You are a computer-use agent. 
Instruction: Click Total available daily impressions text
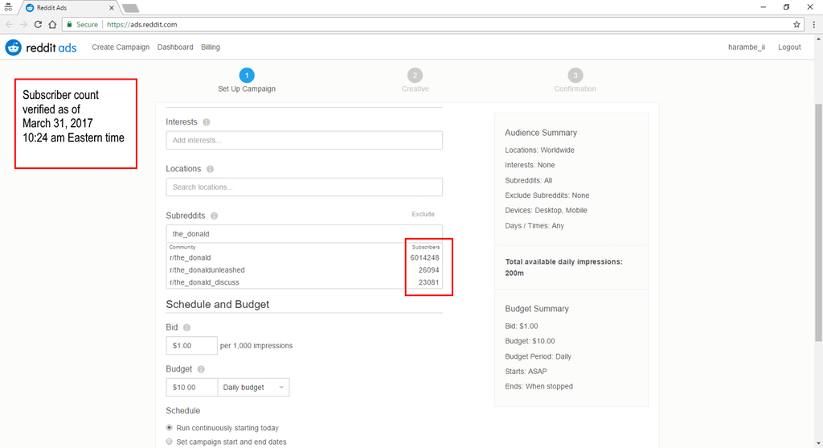[563, 267]
